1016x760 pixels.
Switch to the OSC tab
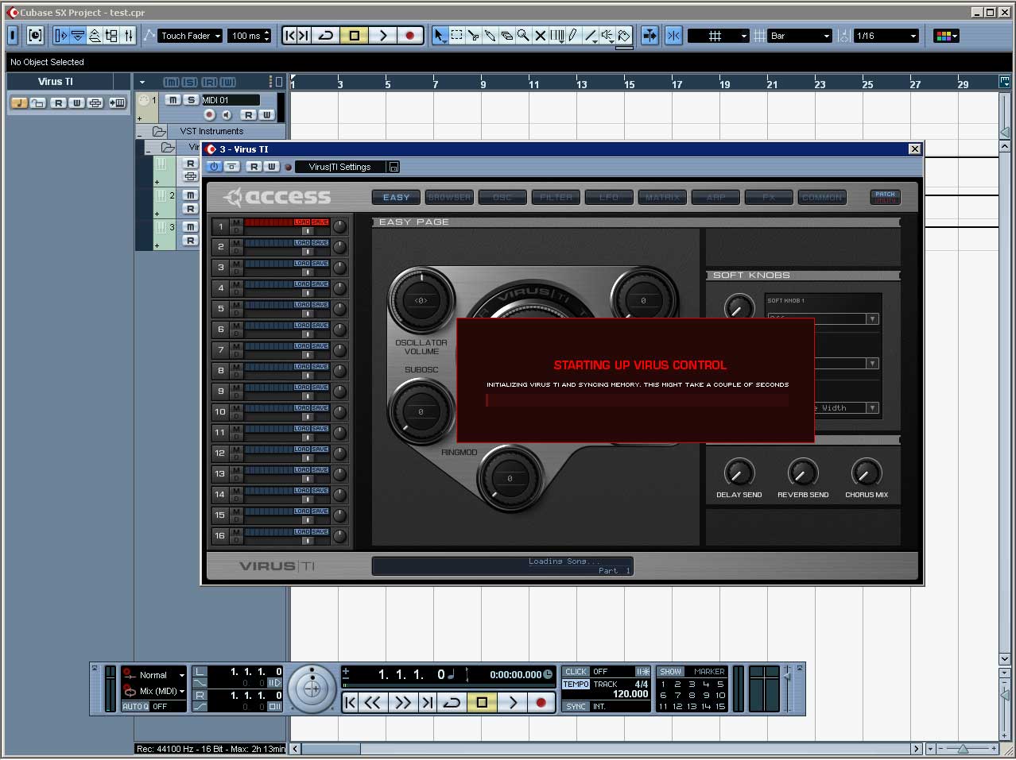pos(502,197)
